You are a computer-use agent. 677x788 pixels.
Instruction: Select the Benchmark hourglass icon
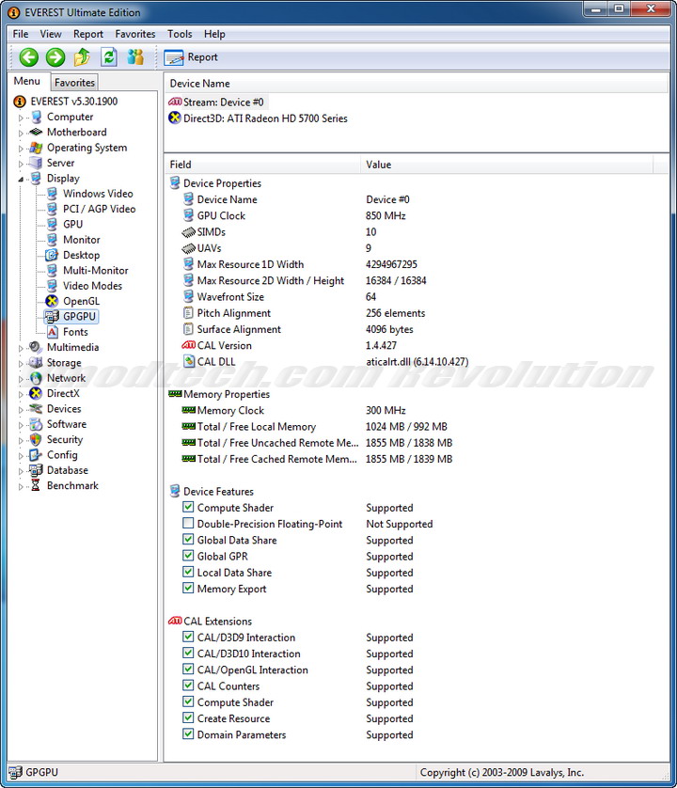(36, 485)
